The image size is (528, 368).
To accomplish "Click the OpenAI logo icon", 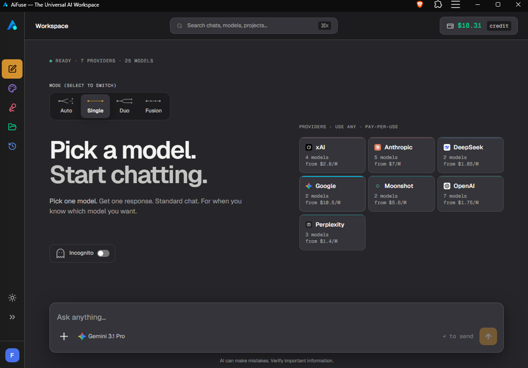I will [x=447, y=186].
